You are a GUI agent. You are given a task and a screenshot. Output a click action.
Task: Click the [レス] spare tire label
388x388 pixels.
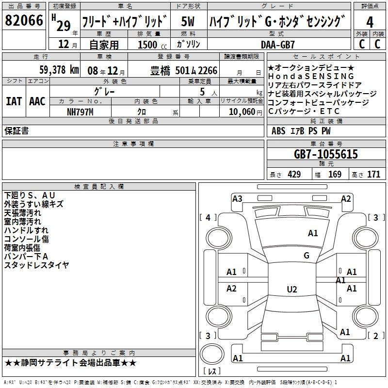211,372
